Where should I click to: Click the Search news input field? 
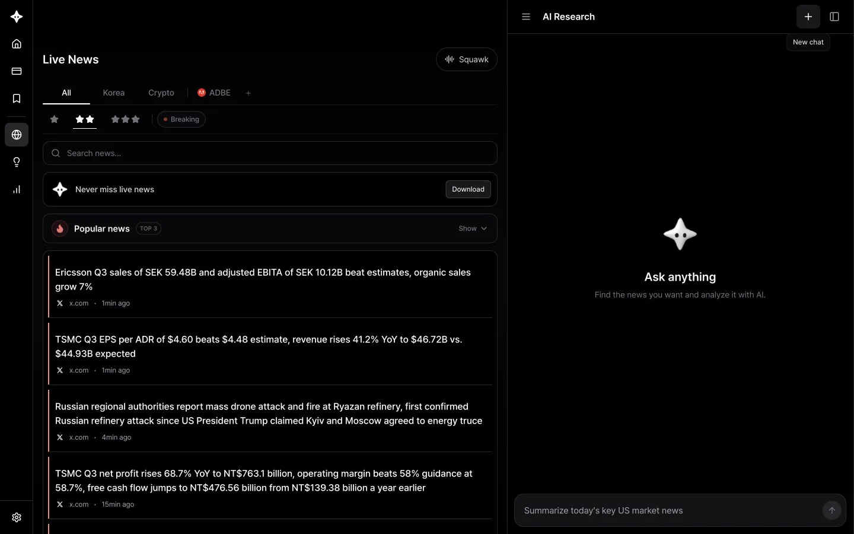tap(270, 153)
